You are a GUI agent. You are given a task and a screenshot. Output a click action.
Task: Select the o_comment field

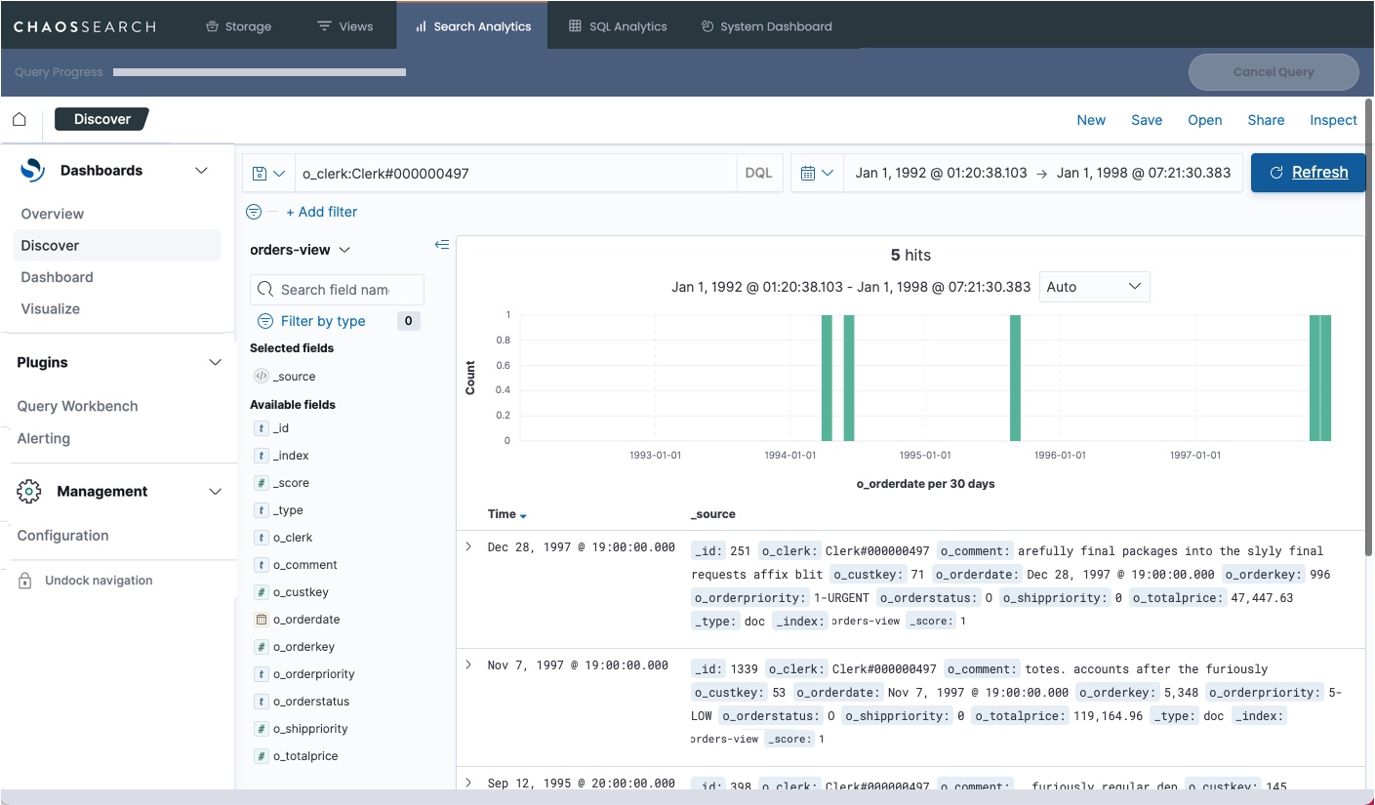(304, 565)
